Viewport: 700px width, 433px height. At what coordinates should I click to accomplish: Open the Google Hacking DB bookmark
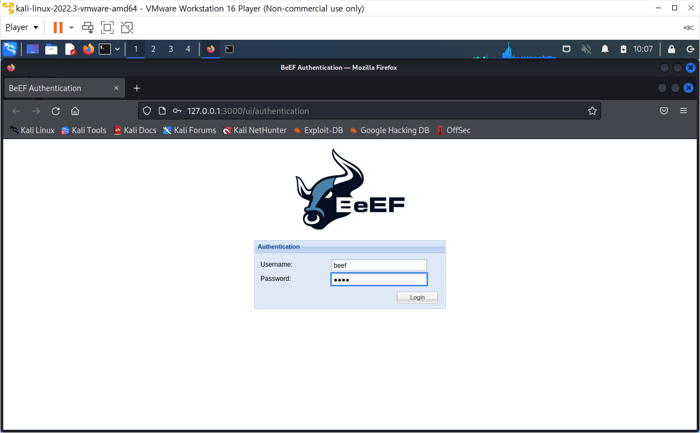[389, 130]
